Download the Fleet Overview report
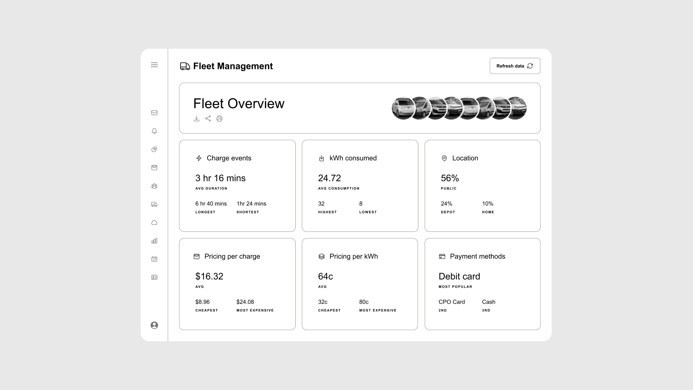Screen dimensions: 693x390 click(197, 118)
